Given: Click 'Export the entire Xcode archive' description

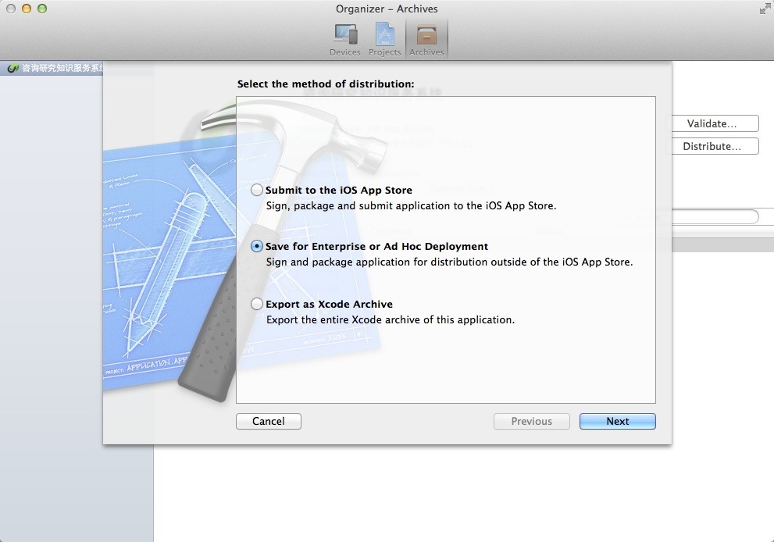Looking at the screenshot, I should 391,320.
